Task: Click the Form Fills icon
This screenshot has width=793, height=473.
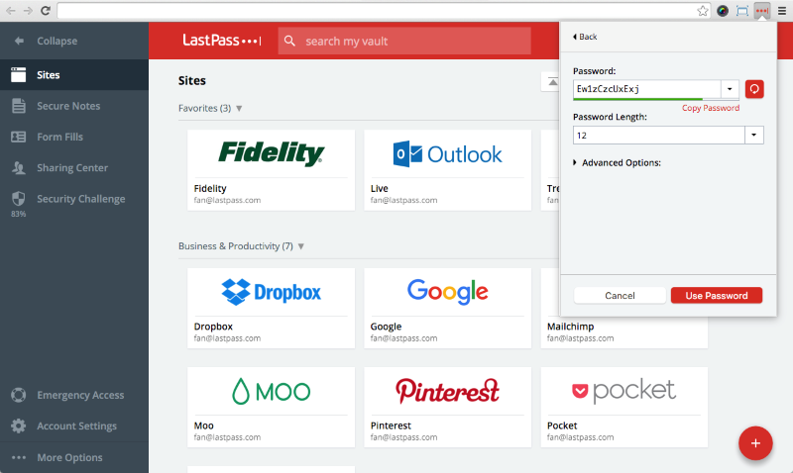Action: click(19, 137)
